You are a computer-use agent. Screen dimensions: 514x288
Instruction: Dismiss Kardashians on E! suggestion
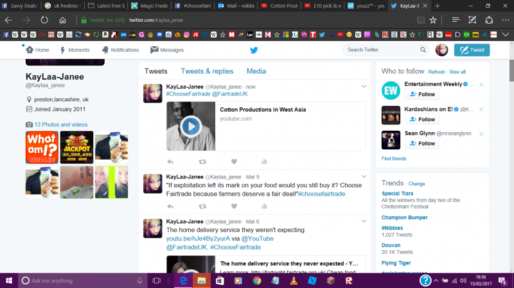pos(481,109)
